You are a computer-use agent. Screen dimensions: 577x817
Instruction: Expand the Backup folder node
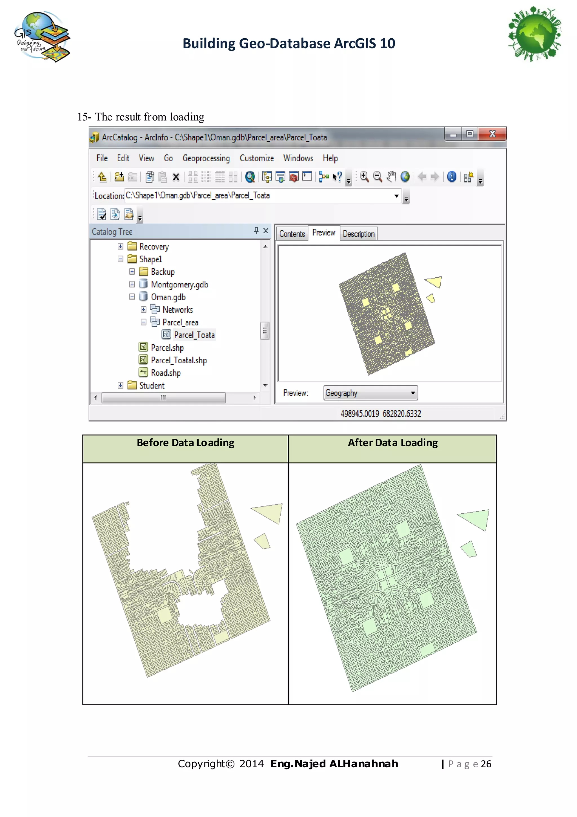[x=132, y=271]
